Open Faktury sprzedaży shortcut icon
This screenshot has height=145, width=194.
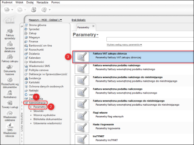click(x=10, y=31)
